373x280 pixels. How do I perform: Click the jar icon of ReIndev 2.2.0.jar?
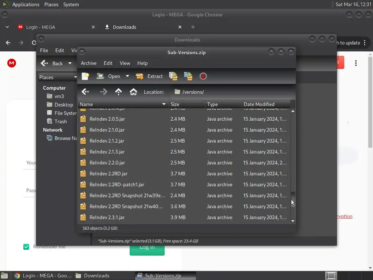pyautogui.click(x=83, y=162)
